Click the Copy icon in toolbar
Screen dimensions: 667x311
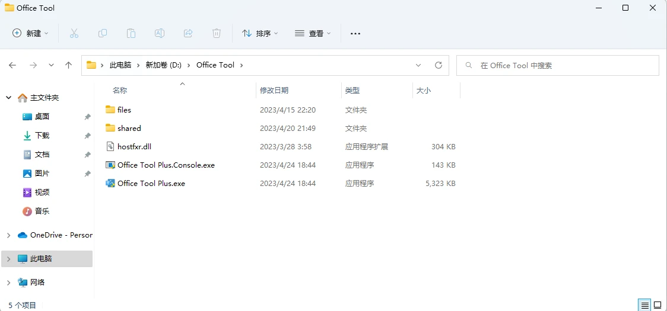tap(103, 33)
